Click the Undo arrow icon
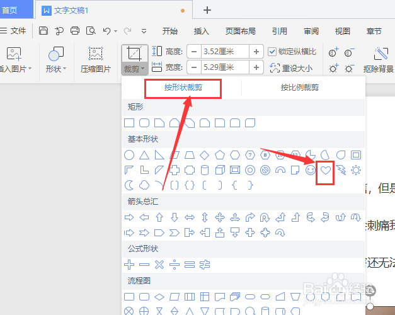The width and height of the screenshot is (395, 315). 106,31
